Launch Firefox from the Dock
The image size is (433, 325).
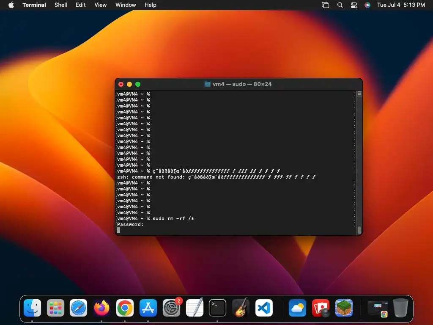coord(101,308)
